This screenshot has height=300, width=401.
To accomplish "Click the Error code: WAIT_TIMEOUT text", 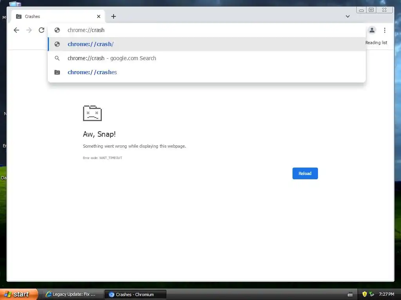I will tap(103, 158).
